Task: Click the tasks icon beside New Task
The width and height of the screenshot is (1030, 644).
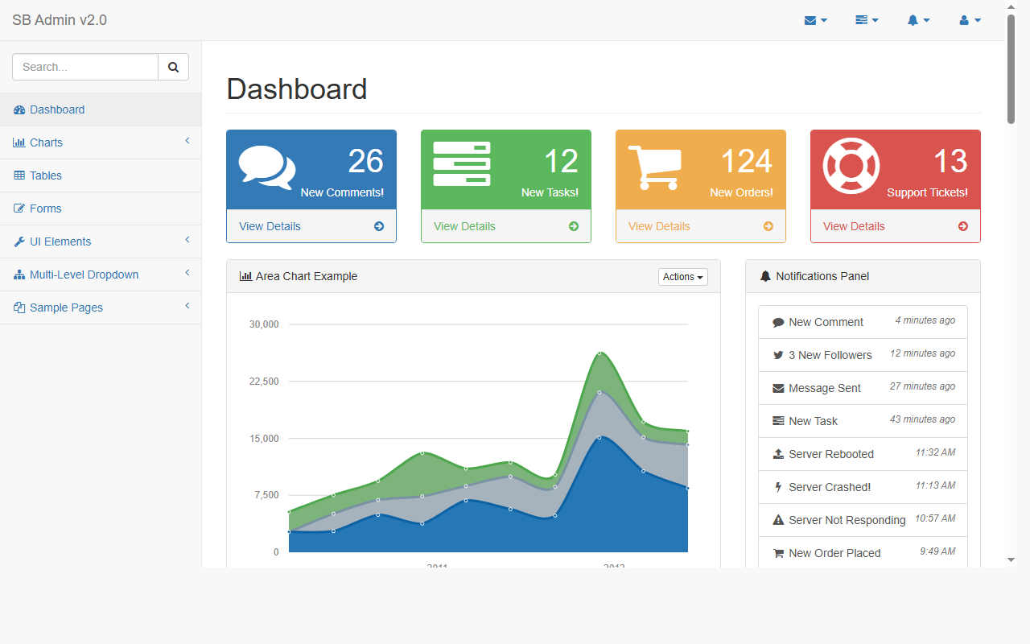Action: pyautogui.click(x=778, y=421)
